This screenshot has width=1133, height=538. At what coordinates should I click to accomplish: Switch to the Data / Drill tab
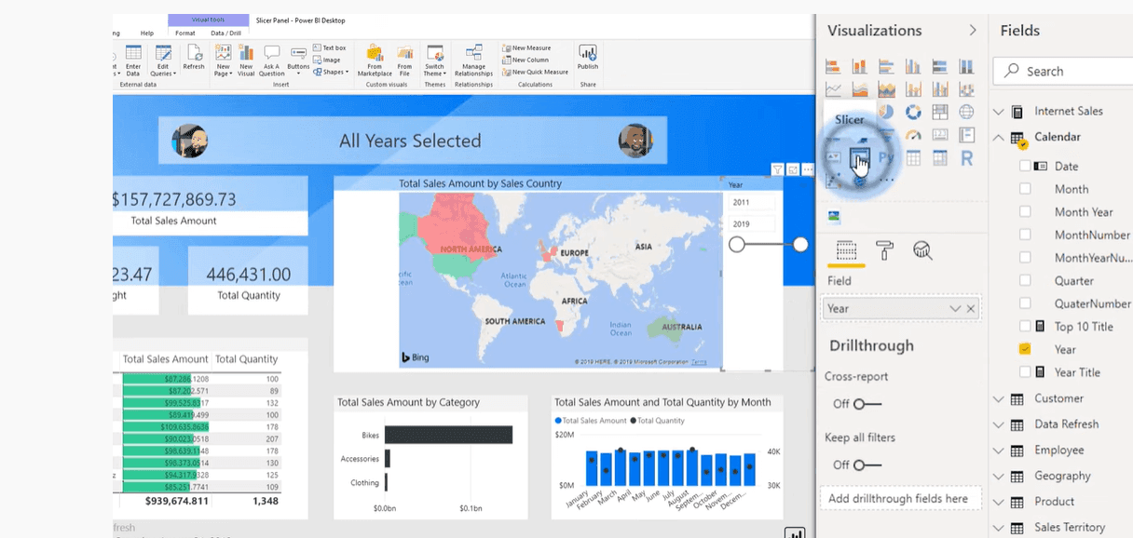pyautogui.click(x=225, y=34)
